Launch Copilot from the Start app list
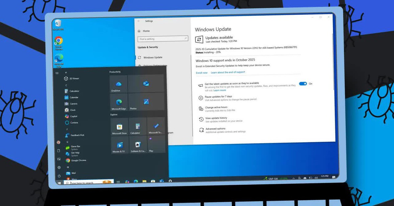Screen dimensions: 394x206 [x=74, y=116]
